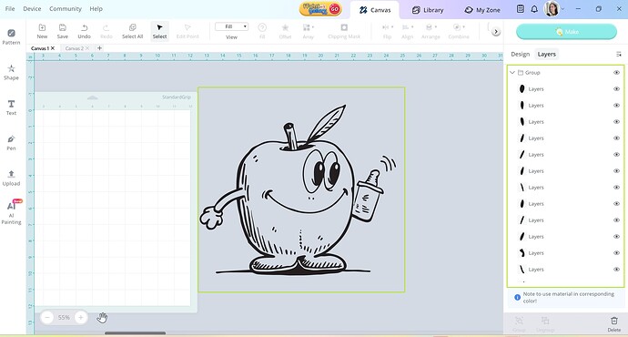The width and height of the screenshot is (628, 337).
Task: Click the Fill bucket icon
Action: click(x=262, y=27)
